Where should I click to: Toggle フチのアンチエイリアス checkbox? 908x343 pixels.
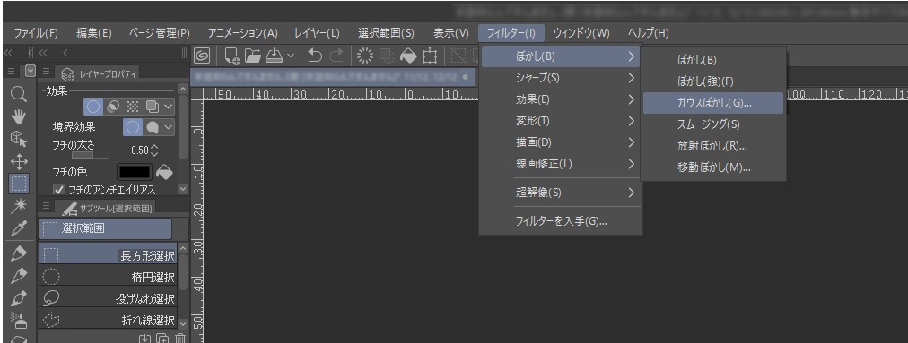pos(59,189)
